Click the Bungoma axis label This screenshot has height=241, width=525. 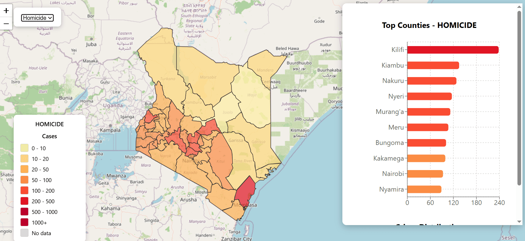pyautogui.click(x=390, y=143)
